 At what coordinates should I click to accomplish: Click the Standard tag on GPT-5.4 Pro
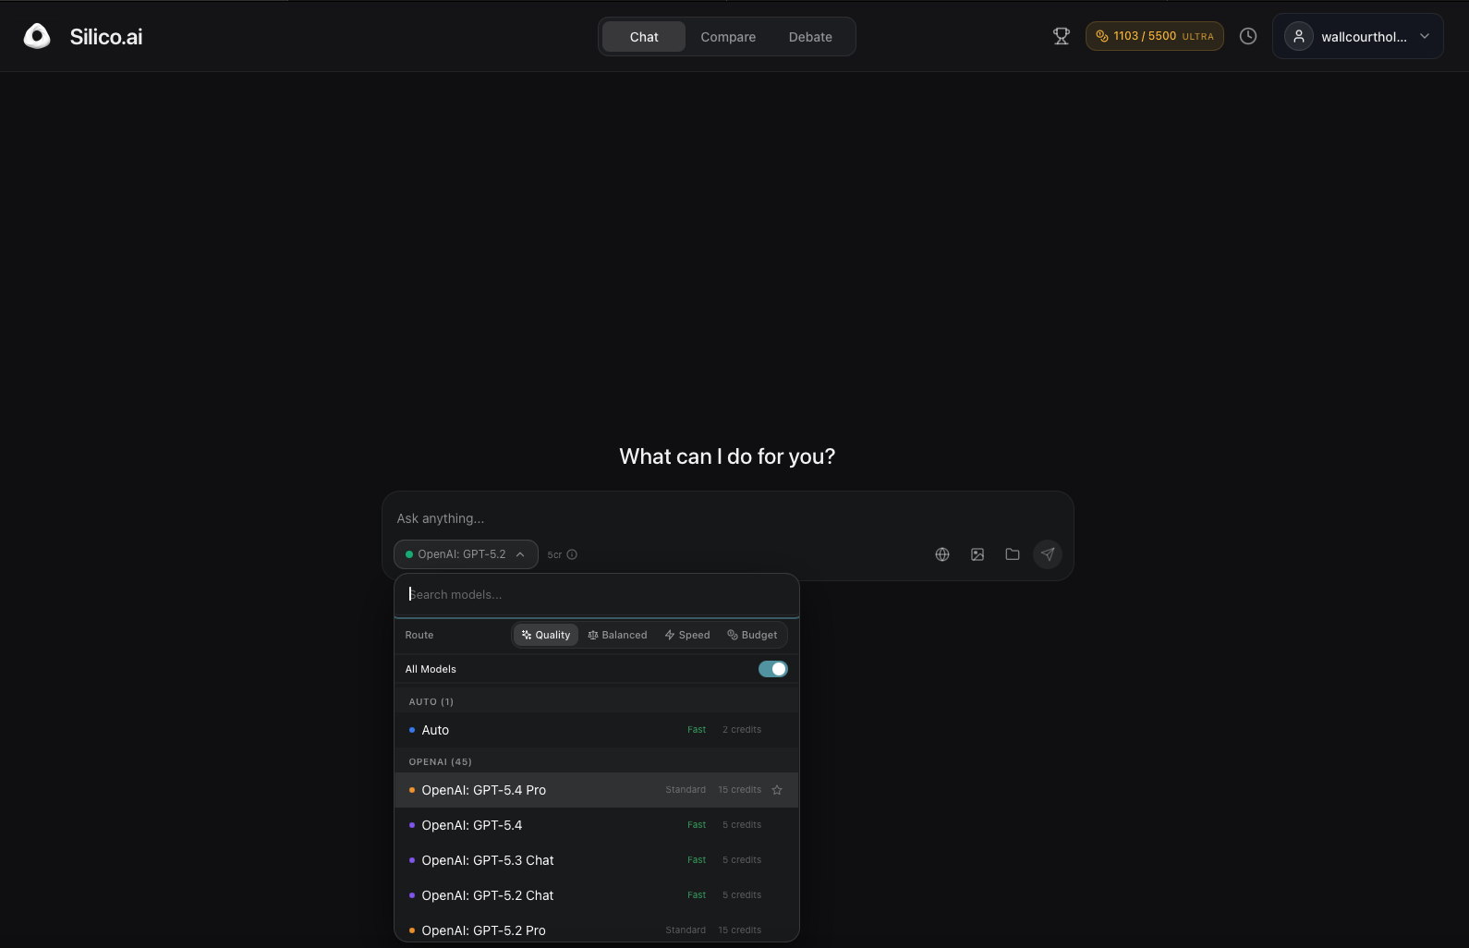[x=686, y=790]
